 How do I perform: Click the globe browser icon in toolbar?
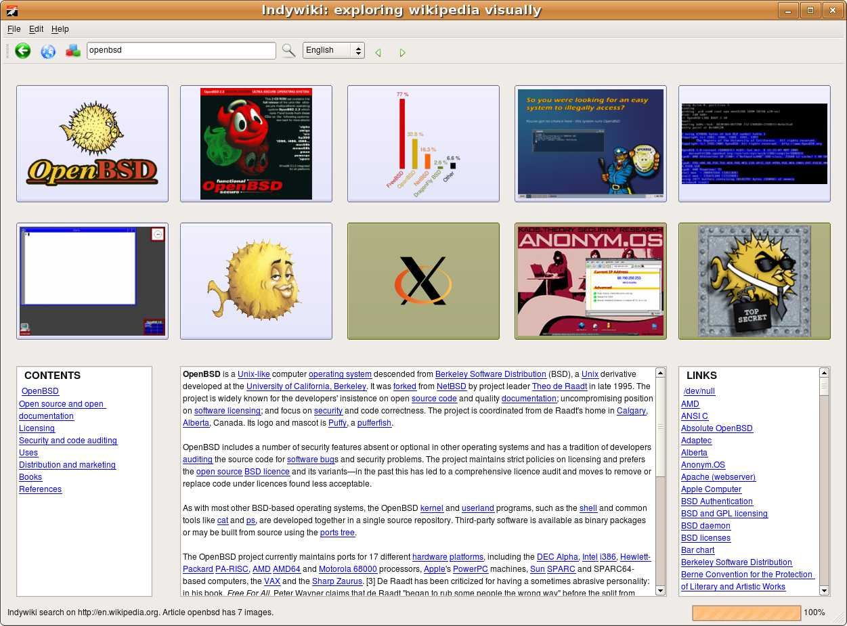click(x=48, y=51)
